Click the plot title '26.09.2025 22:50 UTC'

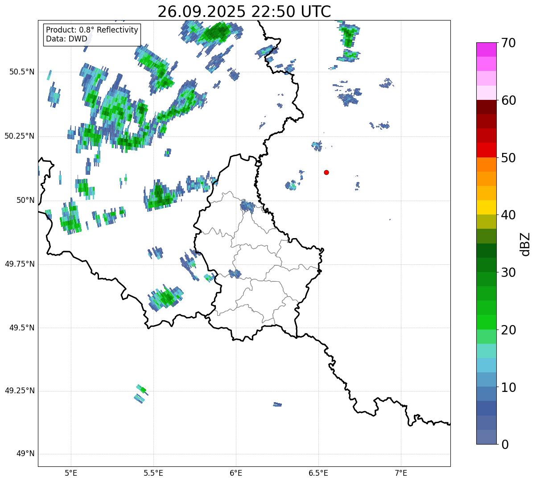point(244,12)
